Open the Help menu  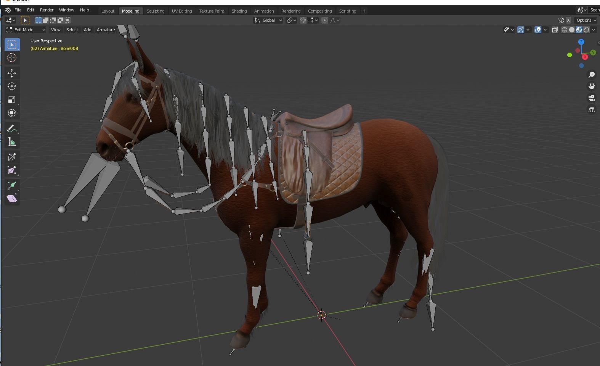84,10
